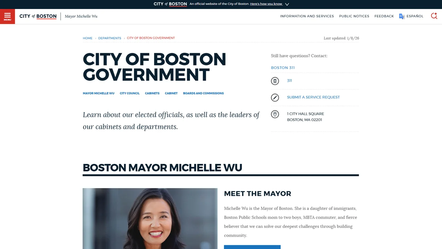Click City of Boston Government breadcrumb
442x249 pixels.
point(151,38)
